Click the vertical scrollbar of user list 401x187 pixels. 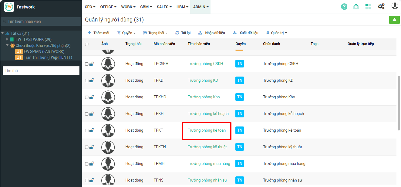point(399,103)
